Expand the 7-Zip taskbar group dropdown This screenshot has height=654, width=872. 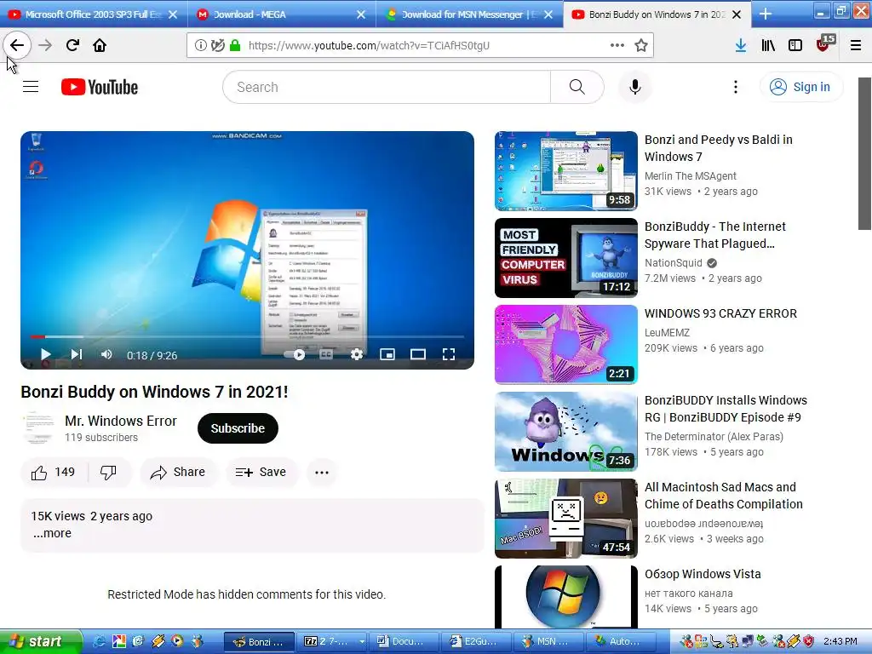pyautogui.click(x=361, y=641)
